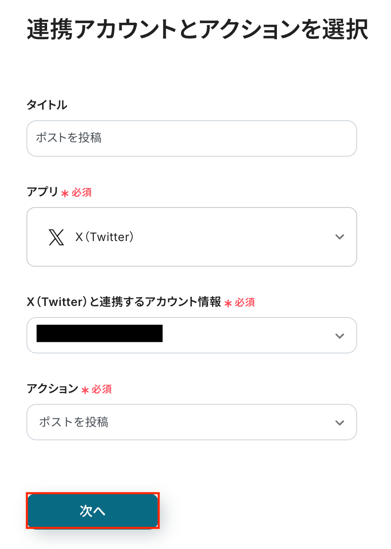Click the 連携アカウントとアクションを選択 heading
391x549 pixels.
[197, 30]
